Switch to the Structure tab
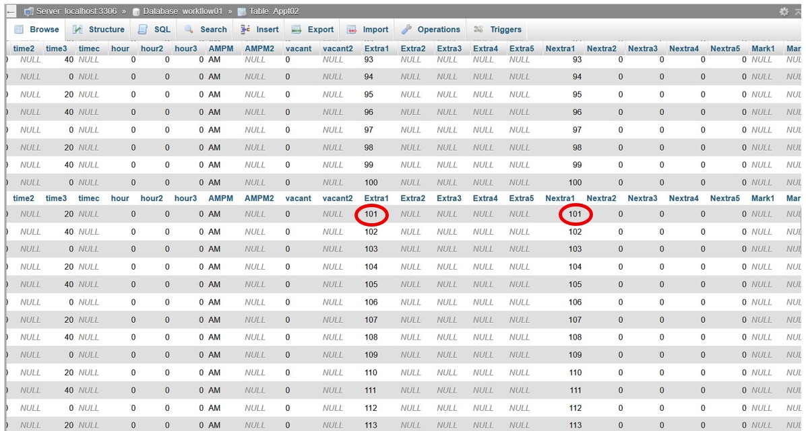Screen dimensions: 806x431 [x=98, y=30]
